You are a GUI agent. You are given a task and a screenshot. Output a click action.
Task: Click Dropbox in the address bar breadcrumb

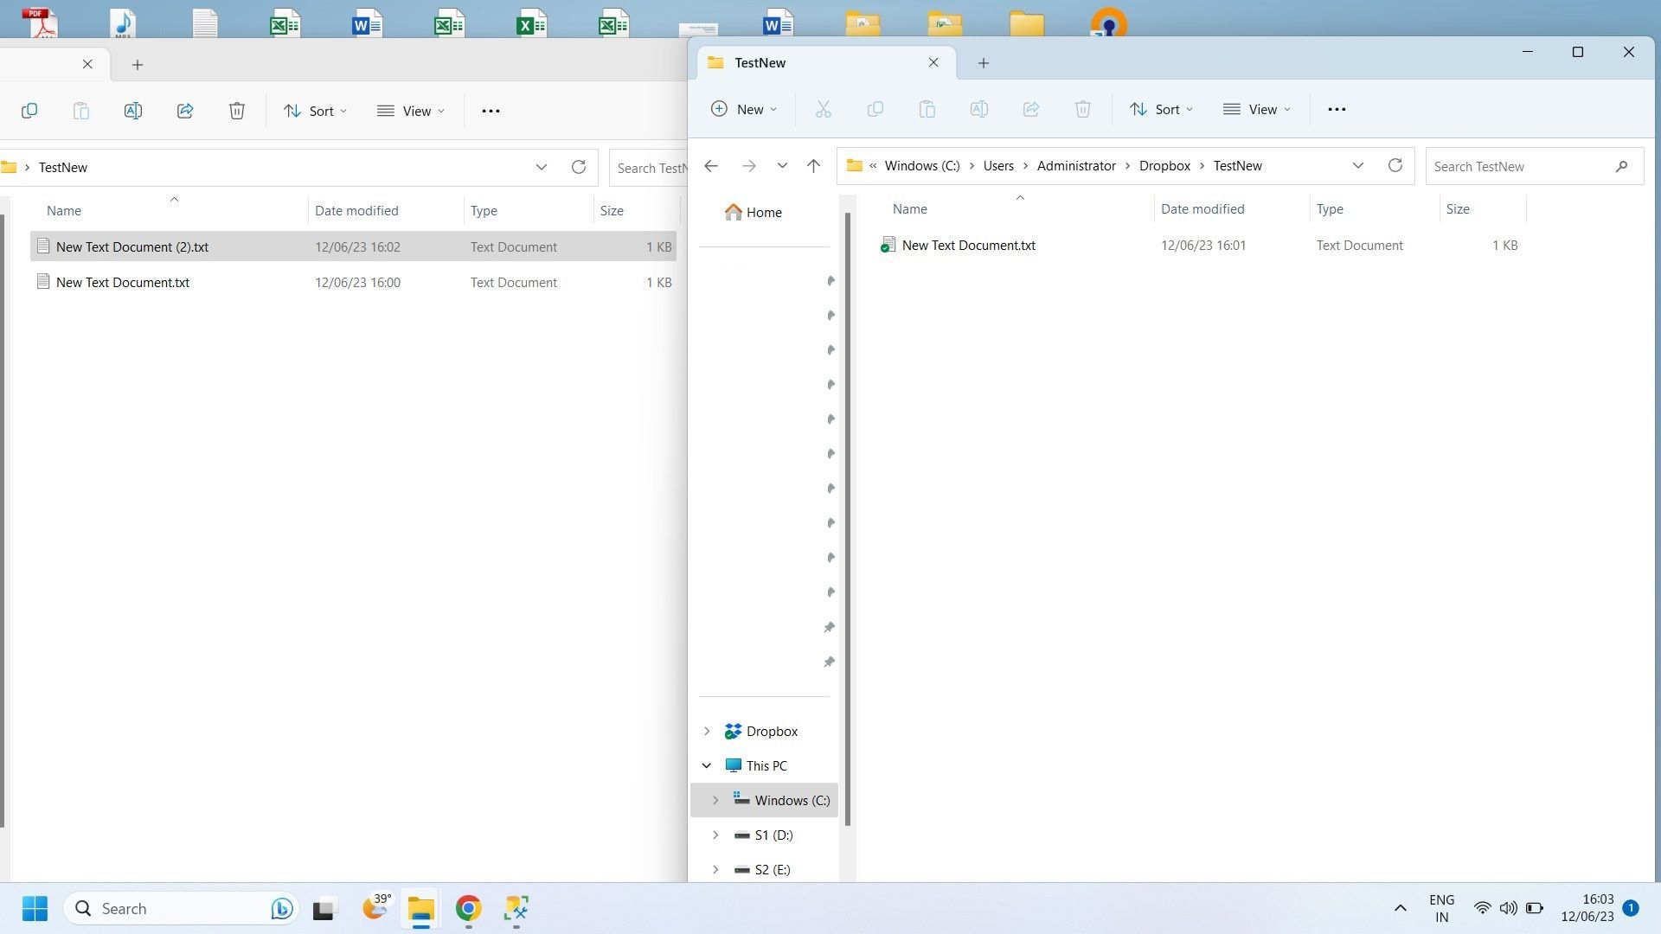[x=1164, y=165]
